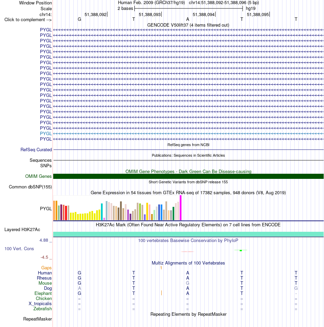Click the Dog alignment row label

(x=48, y=288)
